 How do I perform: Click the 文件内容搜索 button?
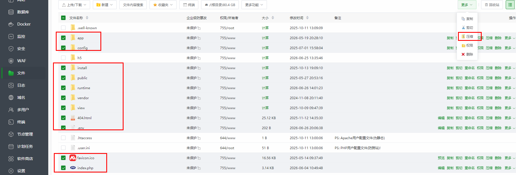click(x=133, y=5)
